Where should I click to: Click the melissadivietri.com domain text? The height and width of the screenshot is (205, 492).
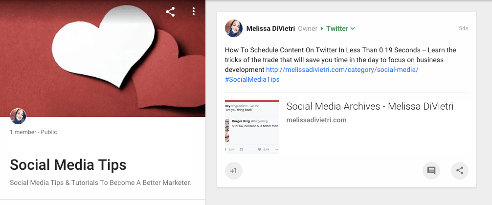coord(316,120)
